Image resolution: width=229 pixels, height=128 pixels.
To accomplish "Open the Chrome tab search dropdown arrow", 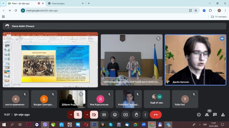I will pos(3,3).
